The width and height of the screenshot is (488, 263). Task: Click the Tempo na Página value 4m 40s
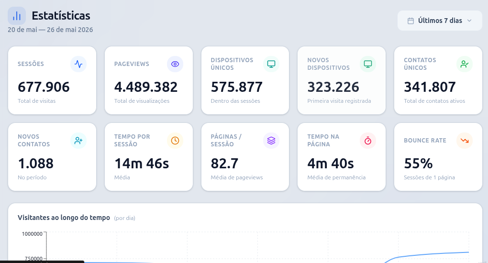(x=331, y=164)
